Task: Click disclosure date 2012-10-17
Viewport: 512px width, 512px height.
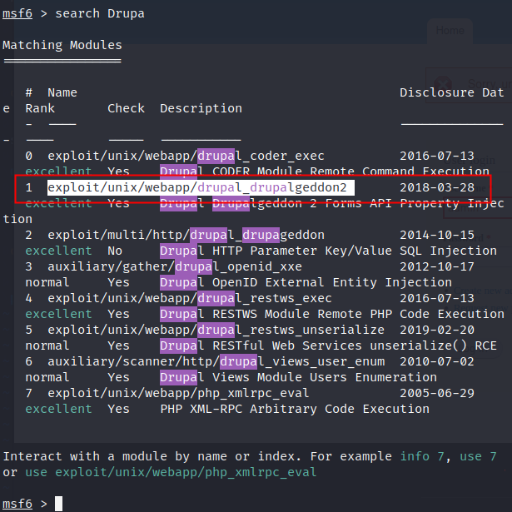Action: click(437, 266)
